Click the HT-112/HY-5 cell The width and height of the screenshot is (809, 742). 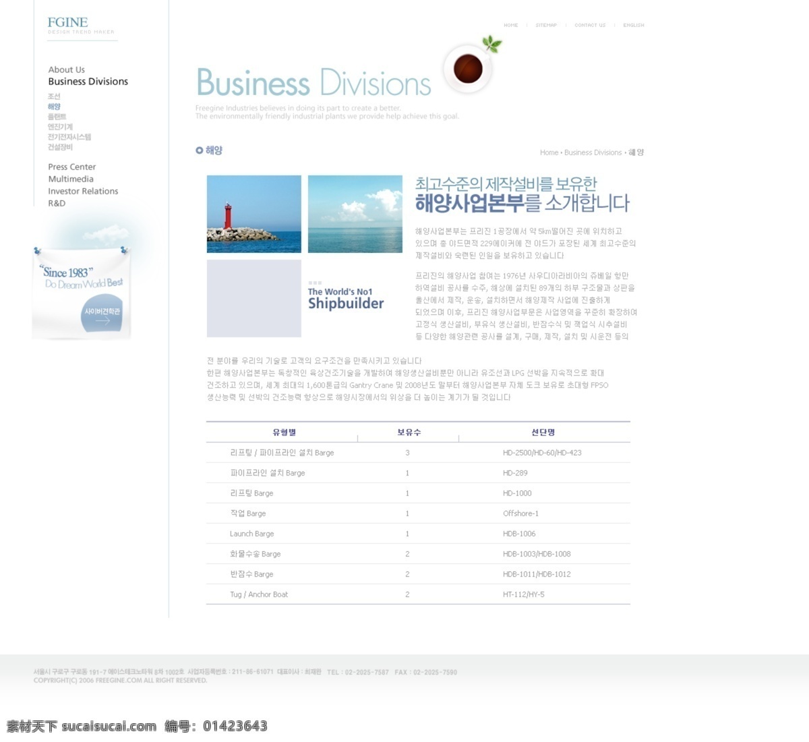pos(523,594)
